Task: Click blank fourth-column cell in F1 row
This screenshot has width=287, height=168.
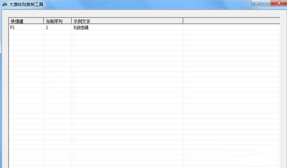Action: (x=231, y=27)
